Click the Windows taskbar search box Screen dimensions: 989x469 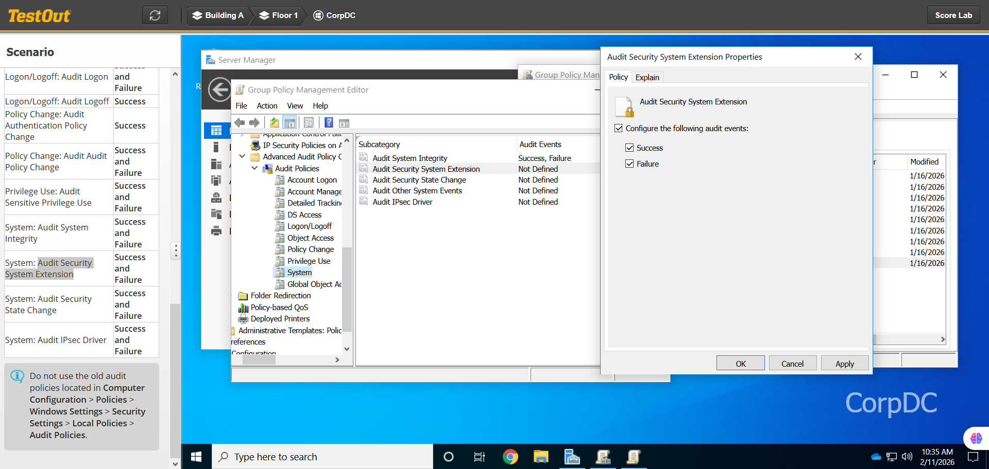click(322, 457)
